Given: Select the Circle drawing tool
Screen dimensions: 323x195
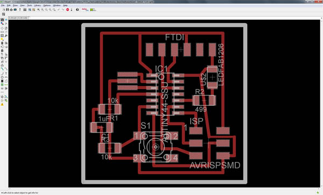Looking at the screenshot, I should (x=2, y=77).
